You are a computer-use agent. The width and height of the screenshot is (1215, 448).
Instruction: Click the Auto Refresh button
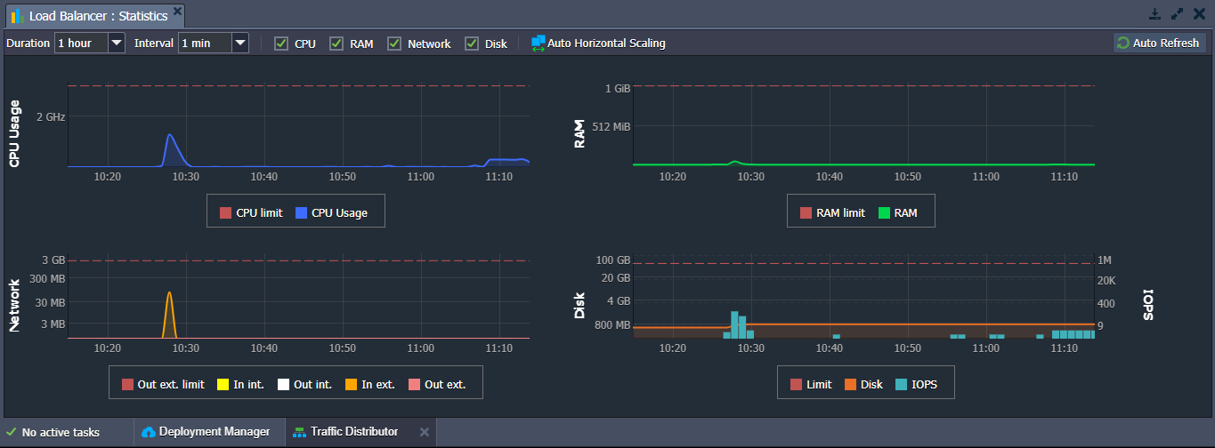(x=1159, y=43)
